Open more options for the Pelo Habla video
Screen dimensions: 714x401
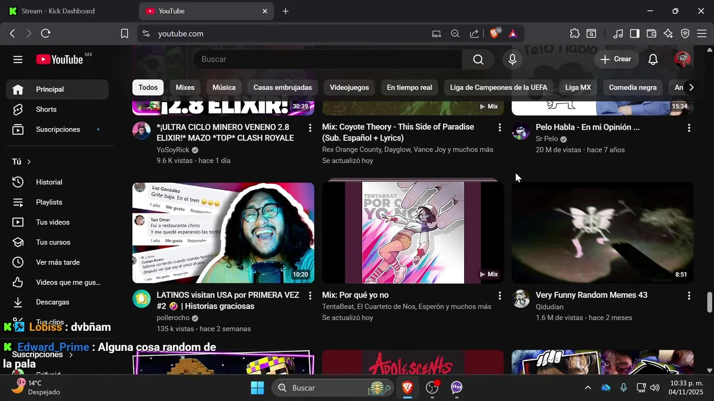[x=689, y=128]
